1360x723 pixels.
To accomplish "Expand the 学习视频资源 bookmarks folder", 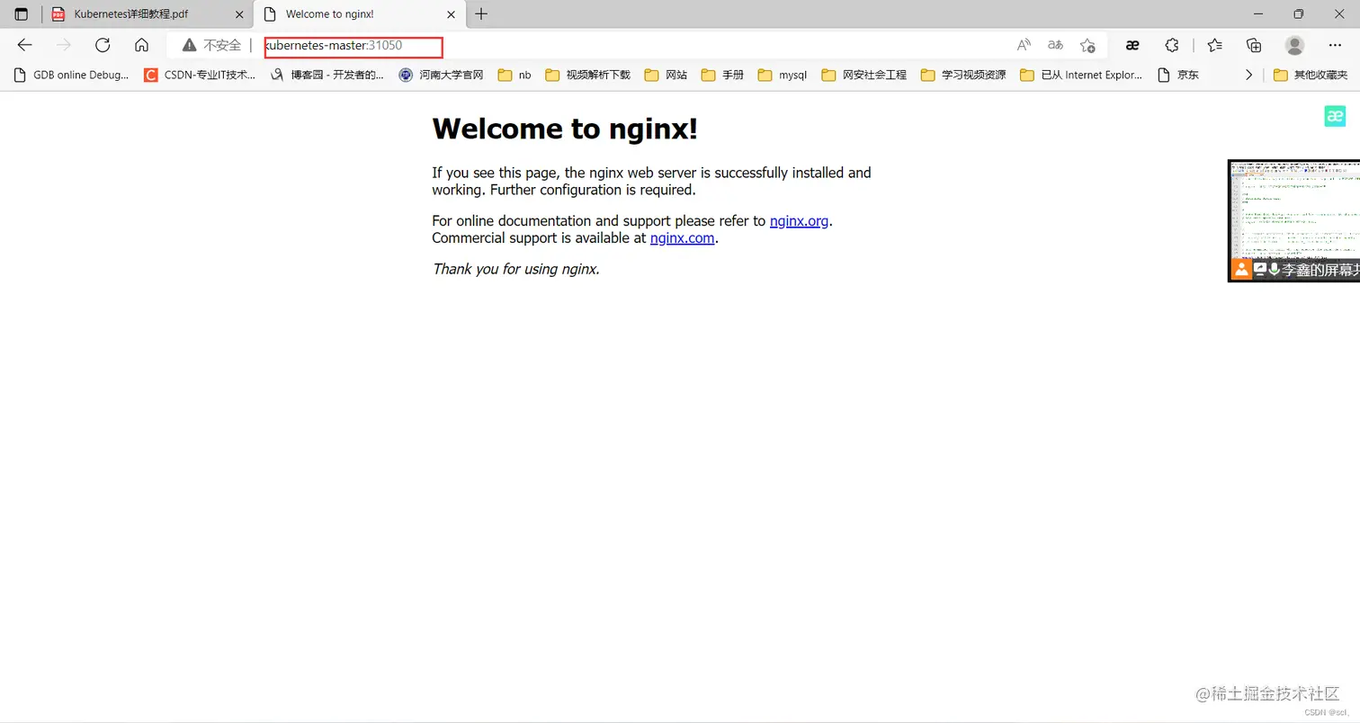I will coord(963,75).
